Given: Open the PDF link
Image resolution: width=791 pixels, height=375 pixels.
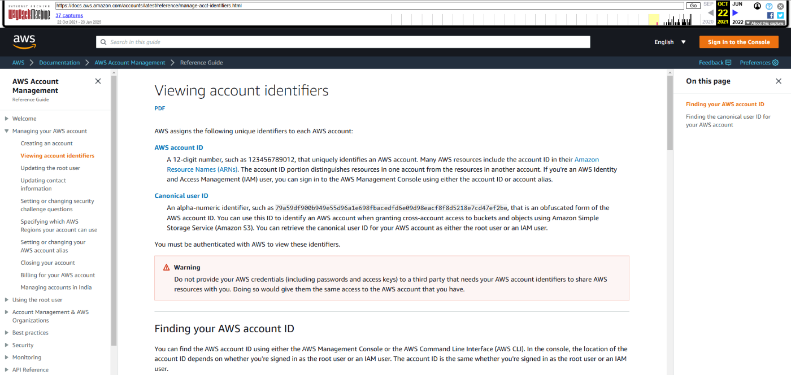Looking at the screenshot, I should coord(160,108).
